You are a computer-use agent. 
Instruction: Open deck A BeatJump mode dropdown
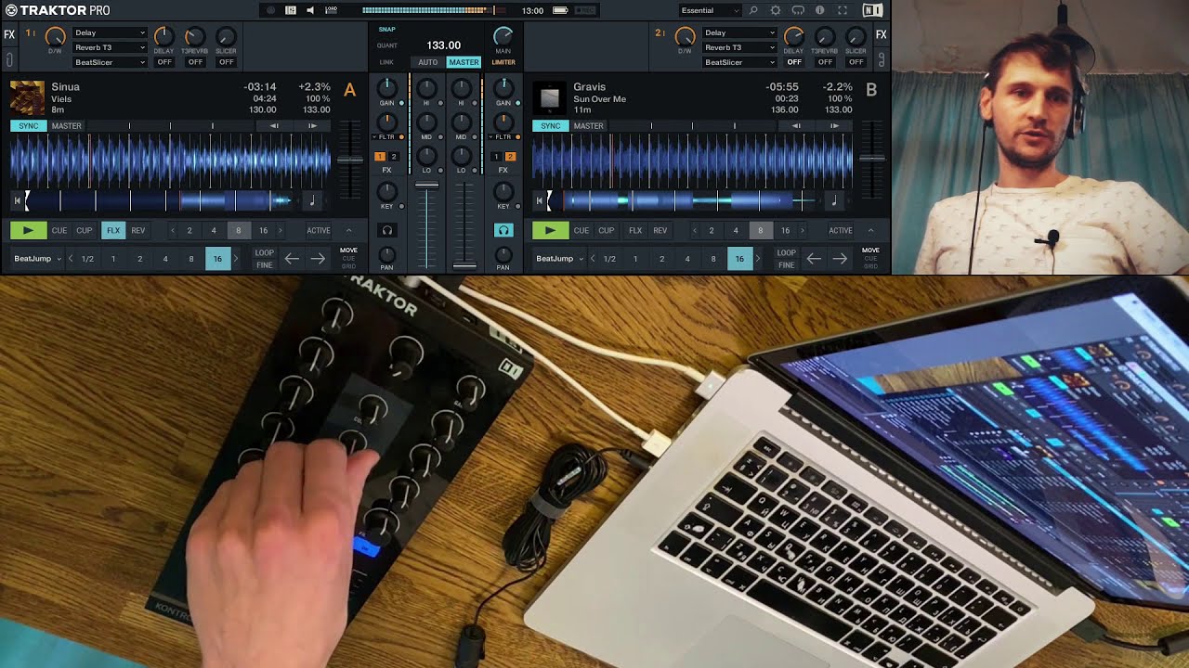[38, 259]
